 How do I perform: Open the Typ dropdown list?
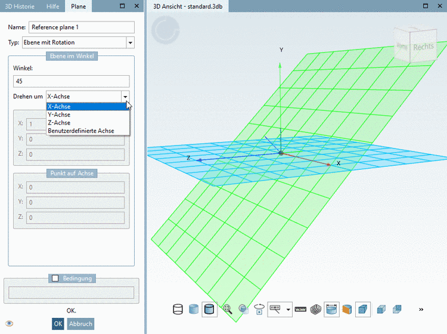coord(130,42)
